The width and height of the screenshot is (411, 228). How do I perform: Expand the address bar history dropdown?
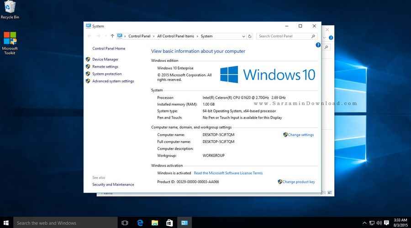pos(243,36)
